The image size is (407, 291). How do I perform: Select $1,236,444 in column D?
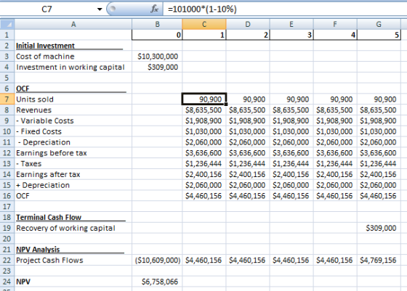pos(248,163)
